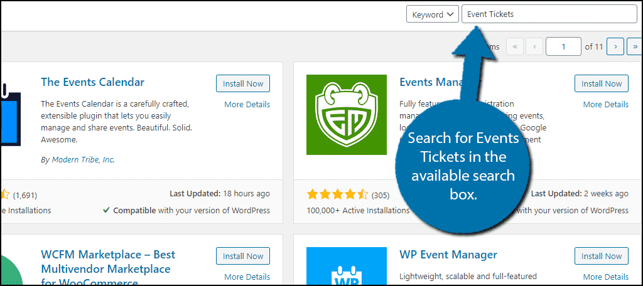
Task: Click the Events Manager star rating
Action: click(337, 194)
